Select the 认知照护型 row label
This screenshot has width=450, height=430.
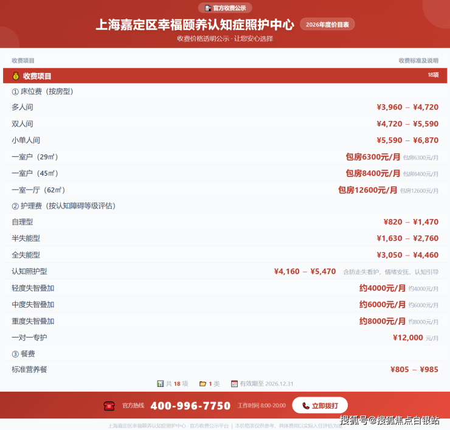[29, 271]
